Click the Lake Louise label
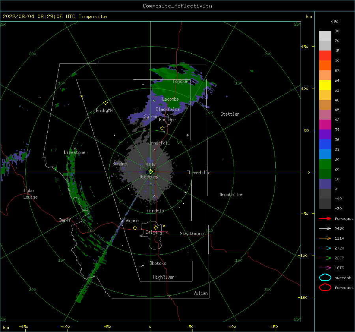Screen dimensions: 355x332 pos(30,194)
